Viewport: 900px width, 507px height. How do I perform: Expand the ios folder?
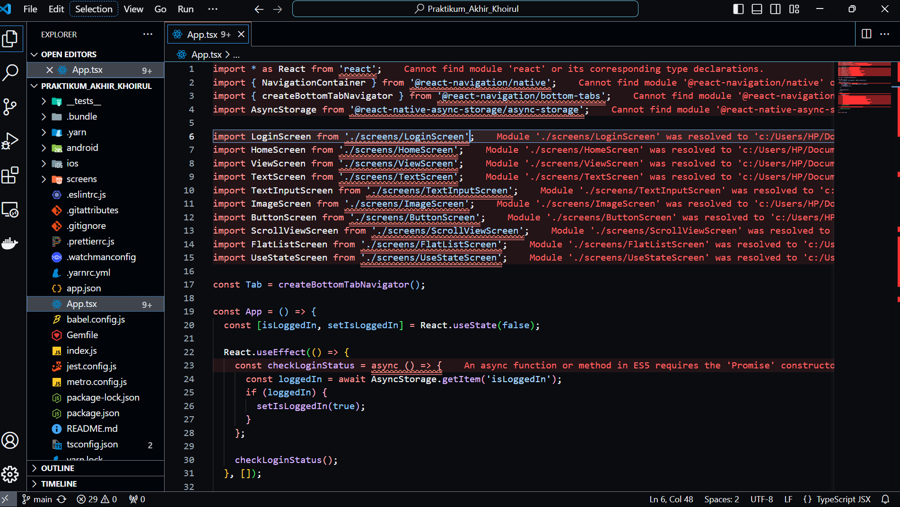click(96, 164)
